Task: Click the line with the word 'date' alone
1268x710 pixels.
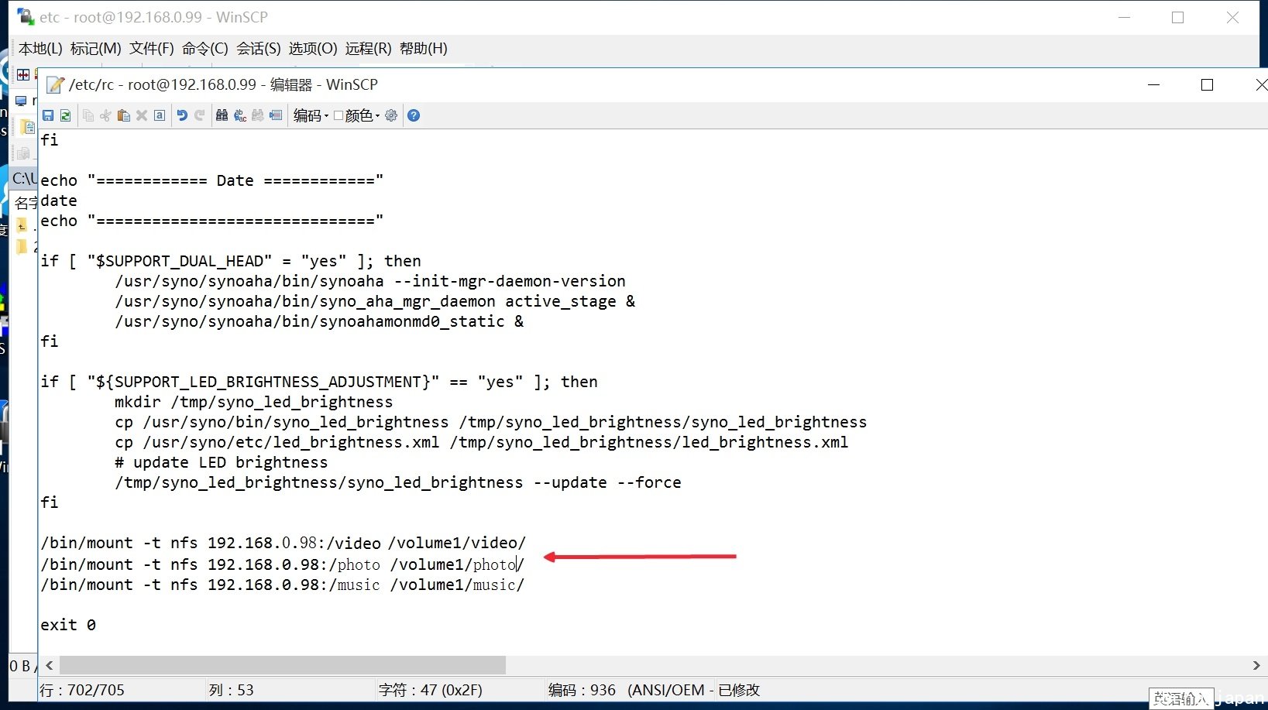Action: point(59,201)
